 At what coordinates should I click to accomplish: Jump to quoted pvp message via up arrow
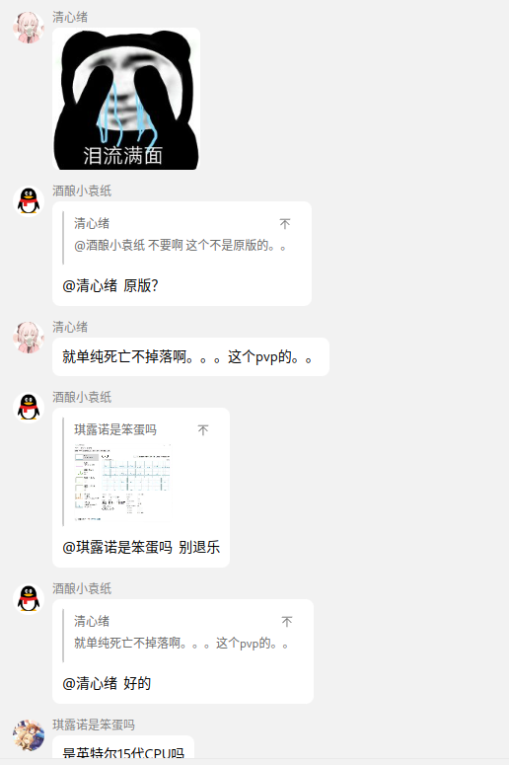[x=287, y=622]
